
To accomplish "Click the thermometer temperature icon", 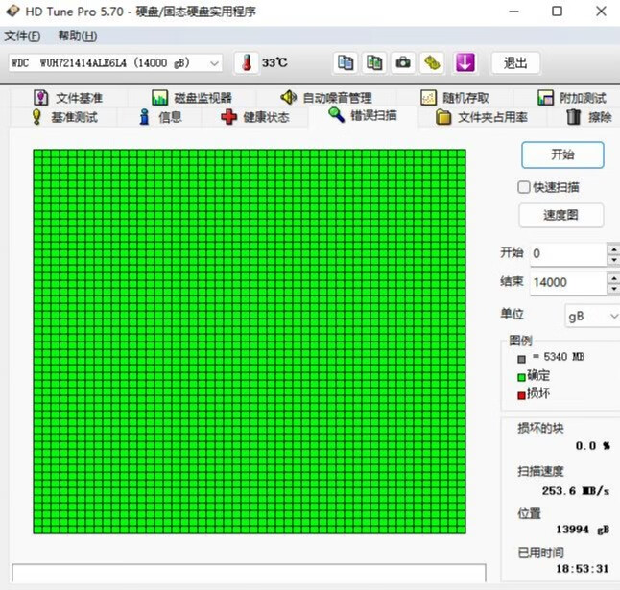I will click(247, 62).
